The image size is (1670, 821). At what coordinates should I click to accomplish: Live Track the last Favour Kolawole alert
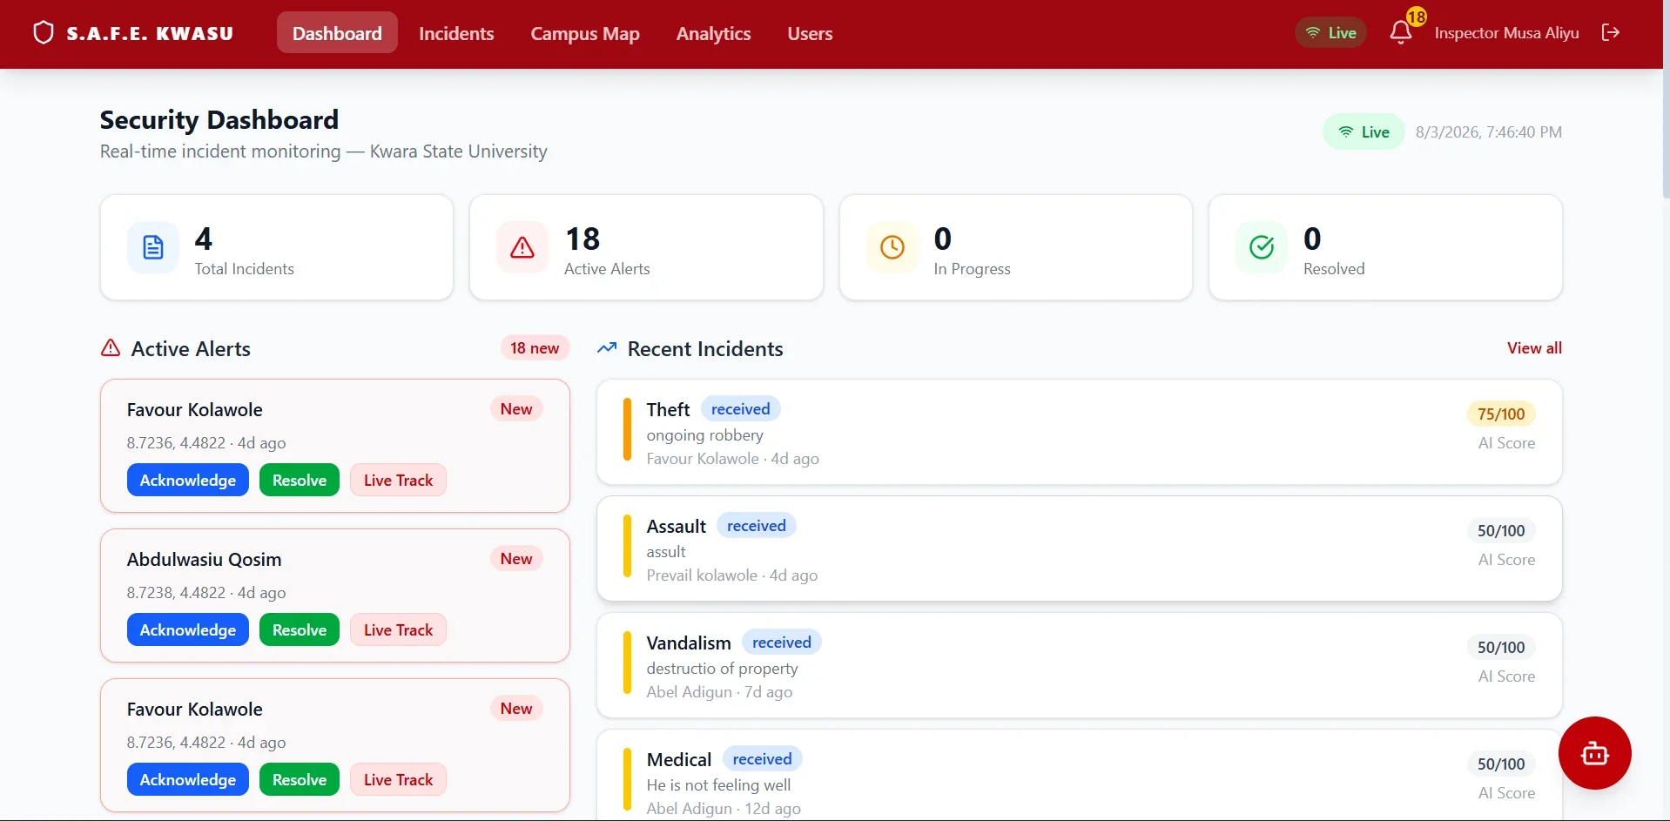point(398,779)
